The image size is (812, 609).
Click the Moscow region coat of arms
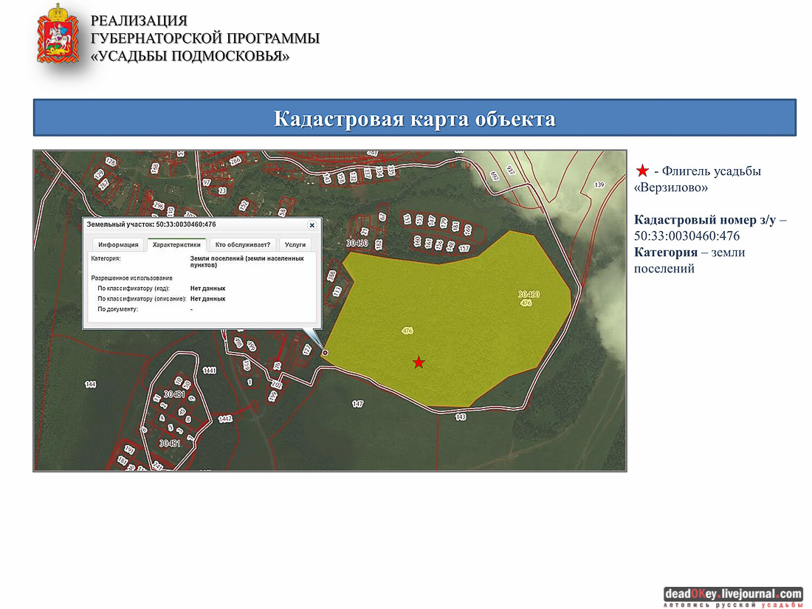click(x=58, y=34)
